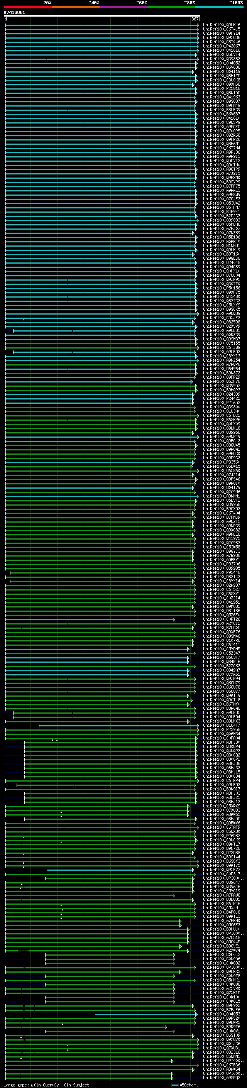
Task: Click the UniRef100_A9PJD6 entry
Action: click(x=222, y=152)
